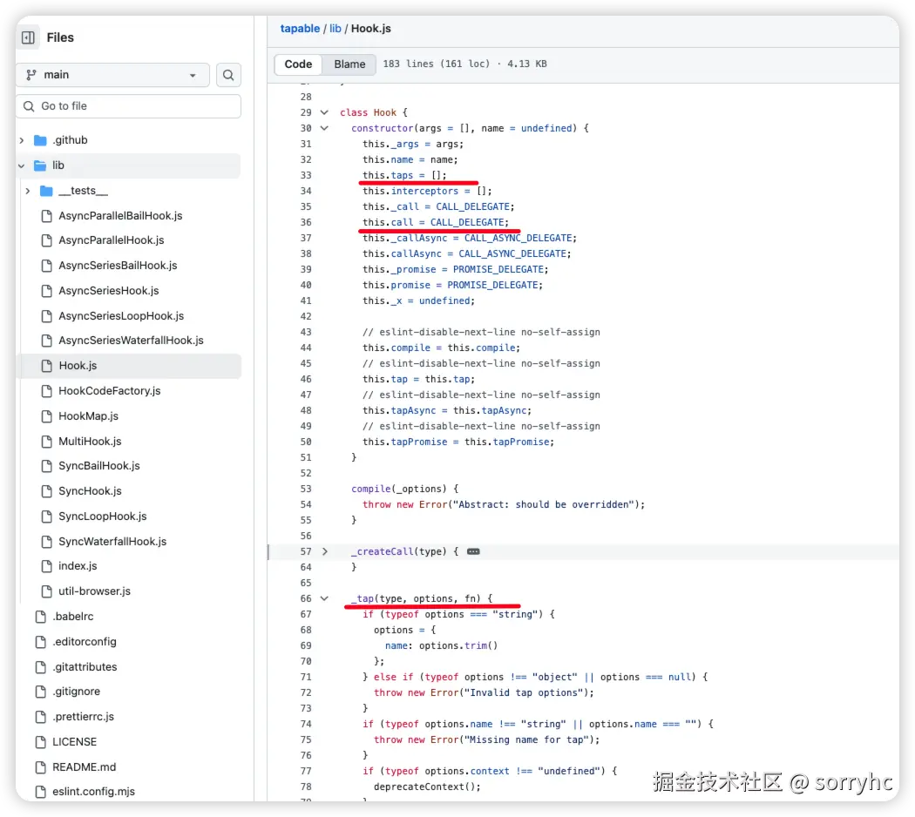Open lib breadcrumb link
The width and height of the screenshot is (915, 817).
[335, 29]
